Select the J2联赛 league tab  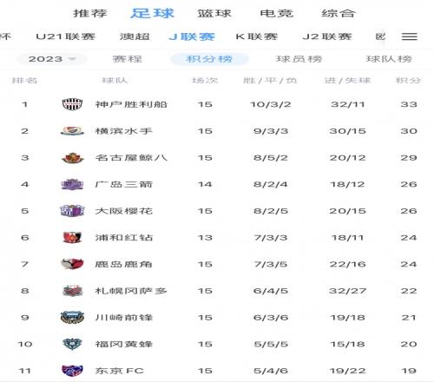[327, 36]
